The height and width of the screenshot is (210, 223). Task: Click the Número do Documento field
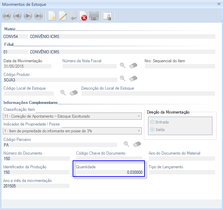[x=37, y=159]
